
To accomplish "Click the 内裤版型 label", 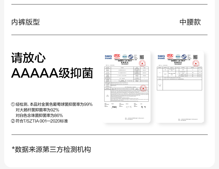I will tap(26, 22).
